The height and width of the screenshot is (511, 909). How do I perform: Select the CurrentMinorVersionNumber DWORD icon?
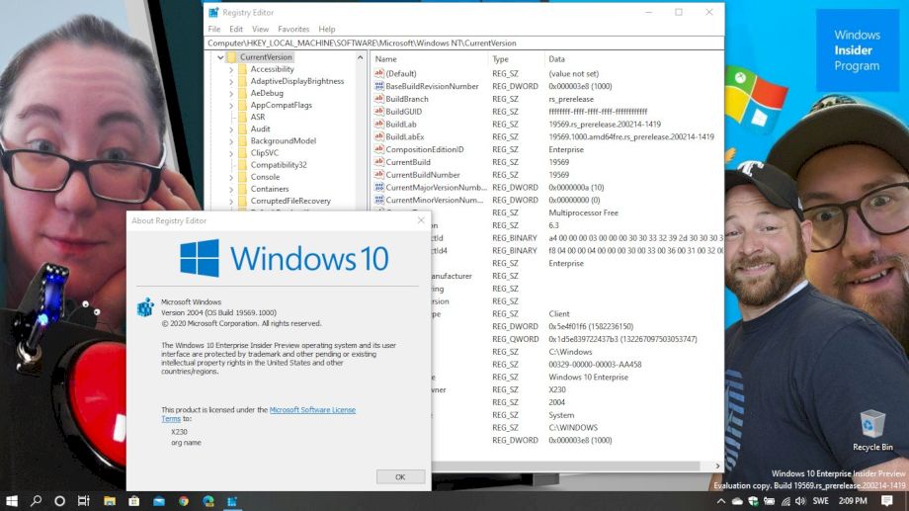click(x=379, y=200)
